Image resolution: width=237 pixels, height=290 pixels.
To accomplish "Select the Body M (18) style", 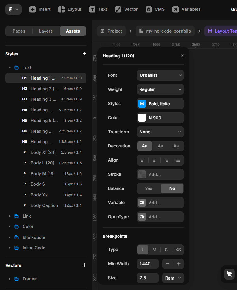I will coord(46,174).
